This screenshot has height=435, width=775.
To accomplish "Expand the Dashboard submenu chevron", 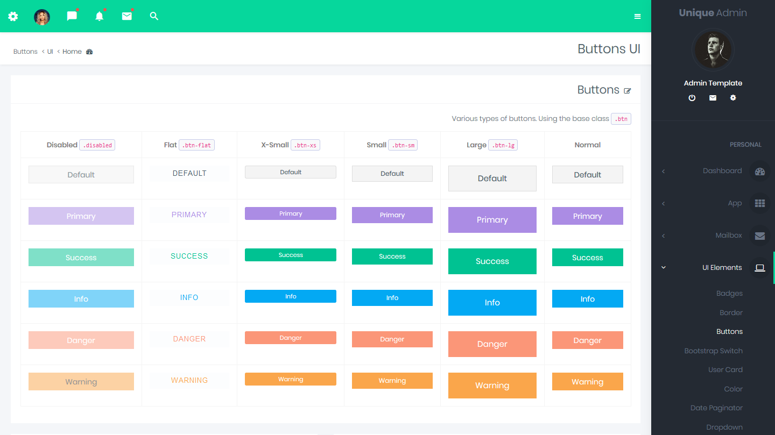I will pyautogui.click(x=663, y=171).
